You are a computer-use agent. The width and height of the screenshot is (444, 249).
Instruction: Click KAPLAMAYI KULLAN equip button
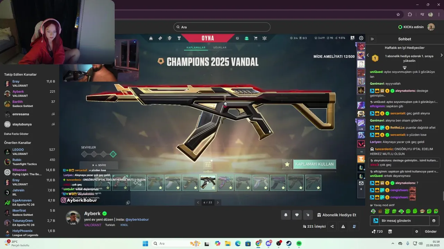pos(315,164)
